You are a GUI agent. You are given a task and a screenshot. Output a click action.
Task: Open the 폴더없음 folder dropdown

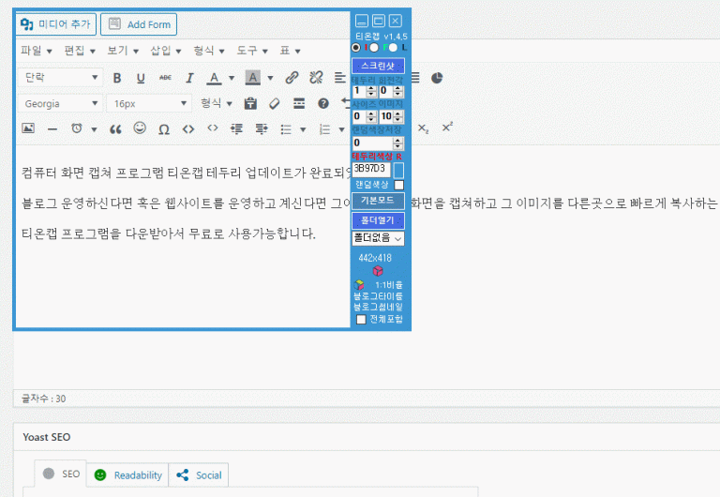378,238
